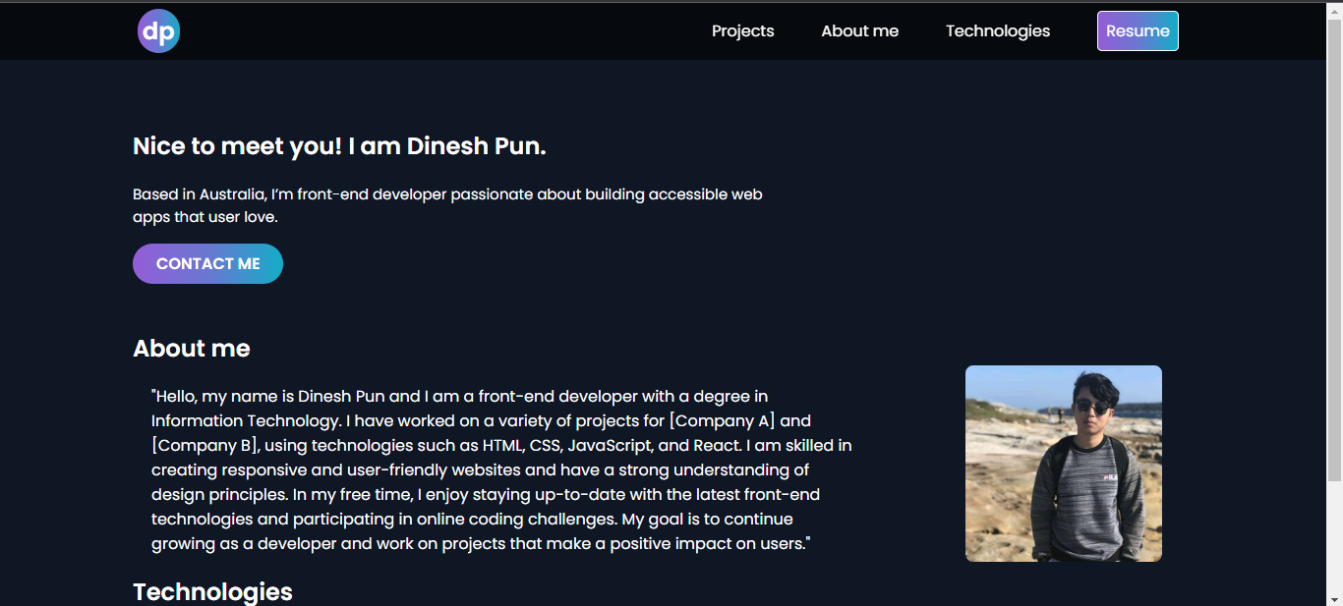Click the About me section heading
This screenshot has width=1343, height=606.
click(191, 349)
